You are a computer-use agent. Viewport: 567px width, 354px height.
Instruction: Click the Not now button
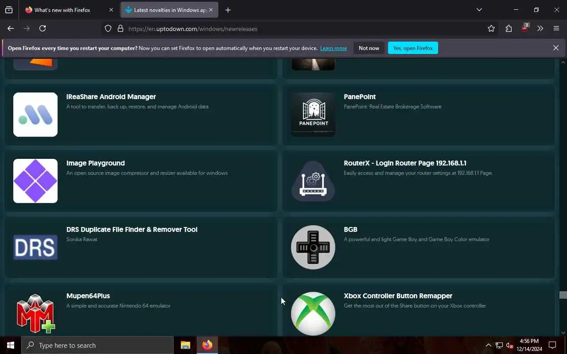click(369, 48)
